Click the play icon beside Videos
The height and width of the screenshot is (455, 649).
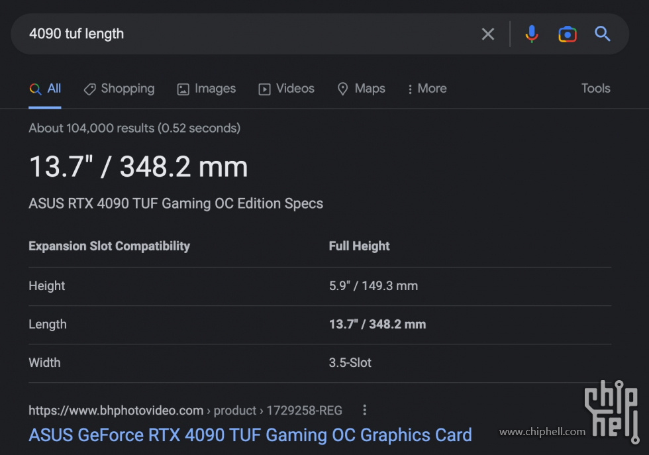tap(264, 89)
